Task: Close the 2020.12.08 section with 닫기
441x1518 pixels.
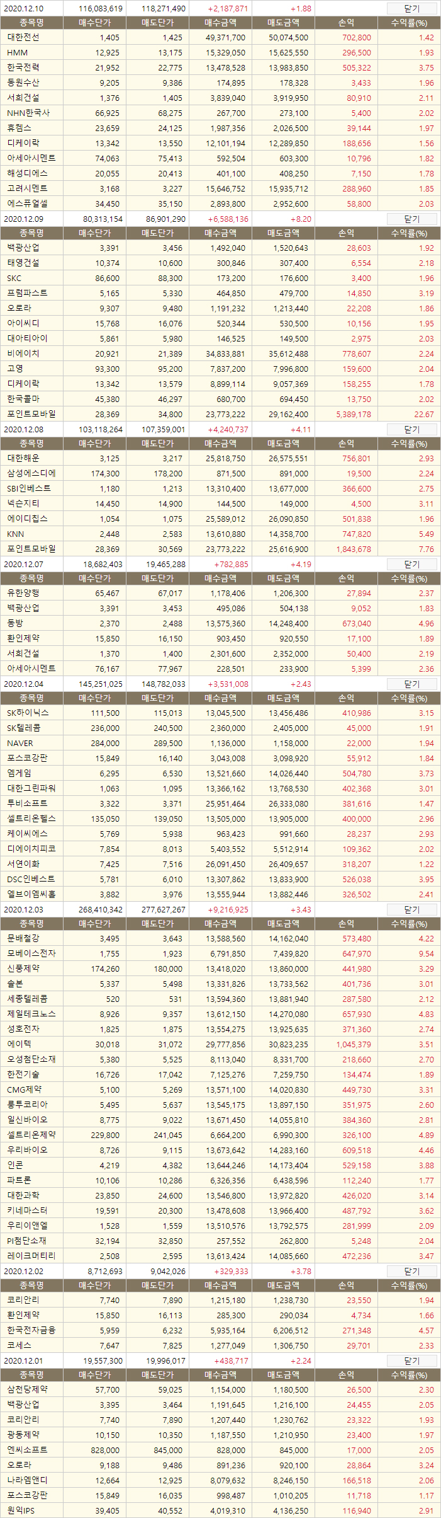Action: pos(411,430)
